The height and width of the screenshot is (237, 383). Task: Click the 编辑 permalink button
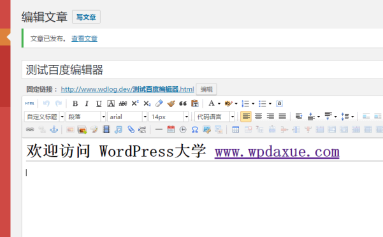pos(206,89)
